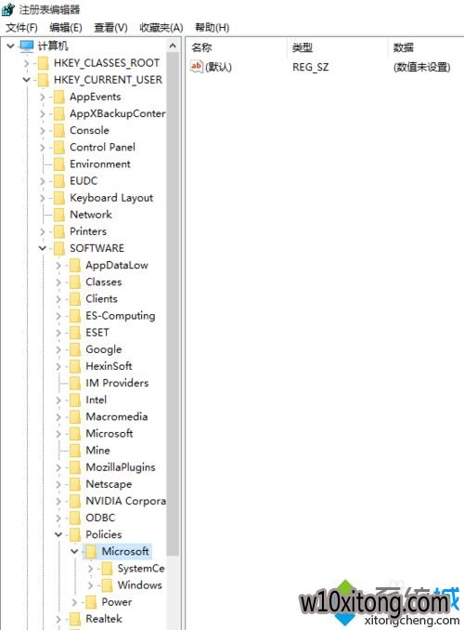
Task: Click the HexinSoft folder icon
Action: (75, 367)
